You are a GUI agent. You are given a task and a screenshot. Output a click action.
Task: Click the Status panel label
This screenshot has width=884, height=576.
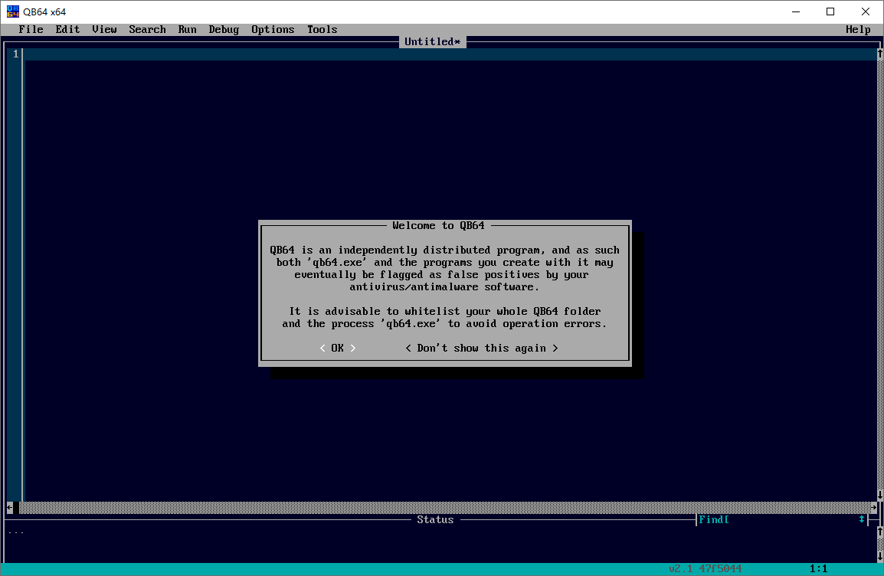click(435, 519)
